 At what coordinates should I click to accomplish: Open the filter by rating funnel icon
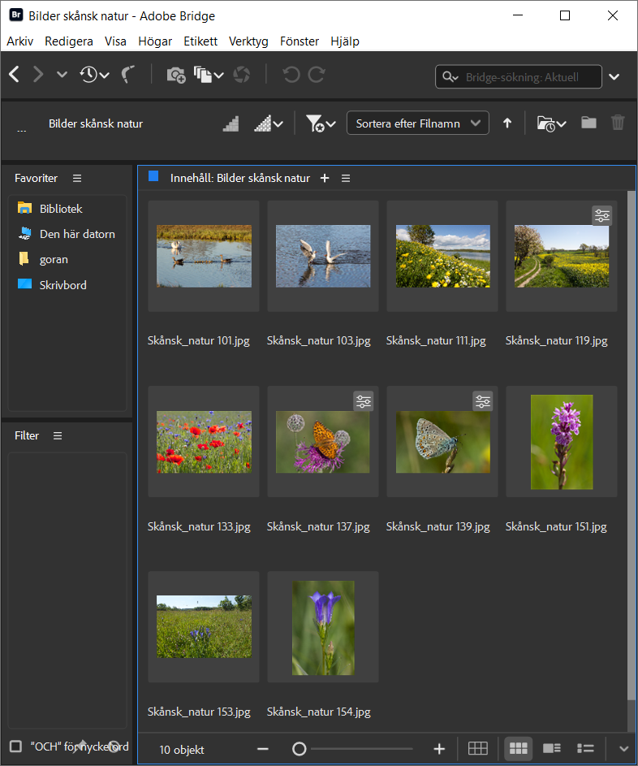tap(320, 123)
